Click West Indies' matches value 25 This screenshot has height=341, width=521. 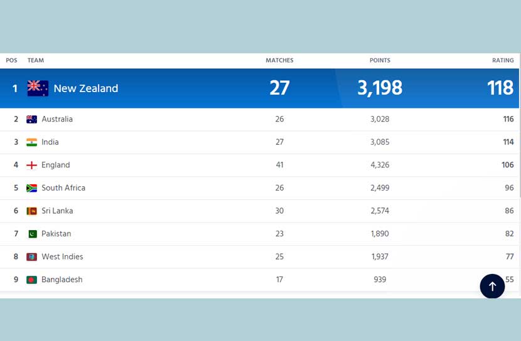[279, 256]
